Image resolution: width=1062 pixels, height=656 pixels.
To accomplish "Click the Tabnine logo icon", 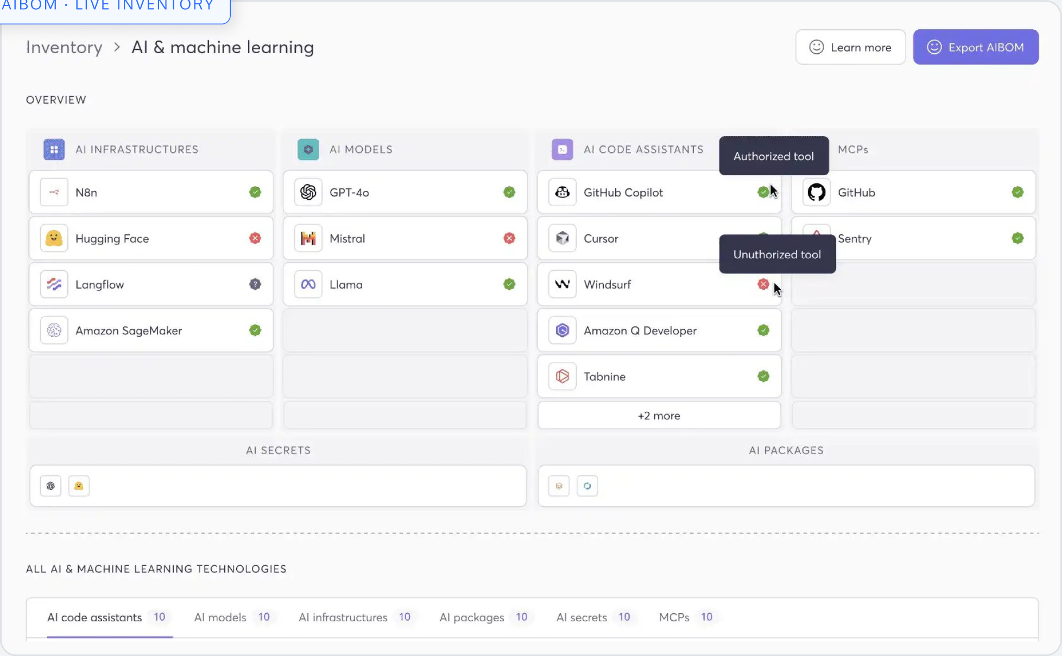I will click(562, 377).
